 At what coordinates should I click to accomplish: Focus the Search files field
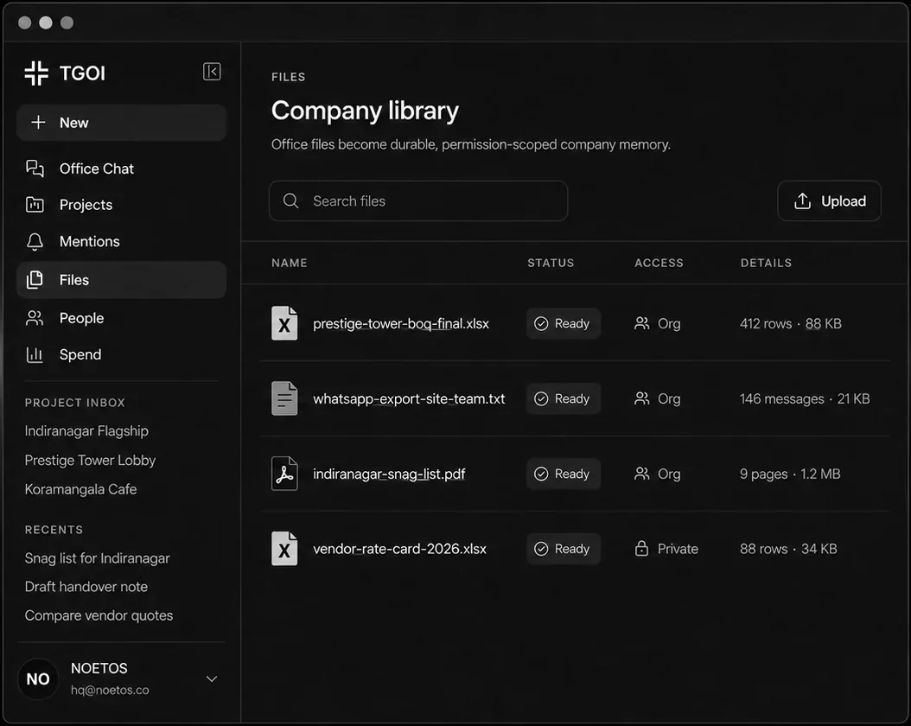(418, 201)
